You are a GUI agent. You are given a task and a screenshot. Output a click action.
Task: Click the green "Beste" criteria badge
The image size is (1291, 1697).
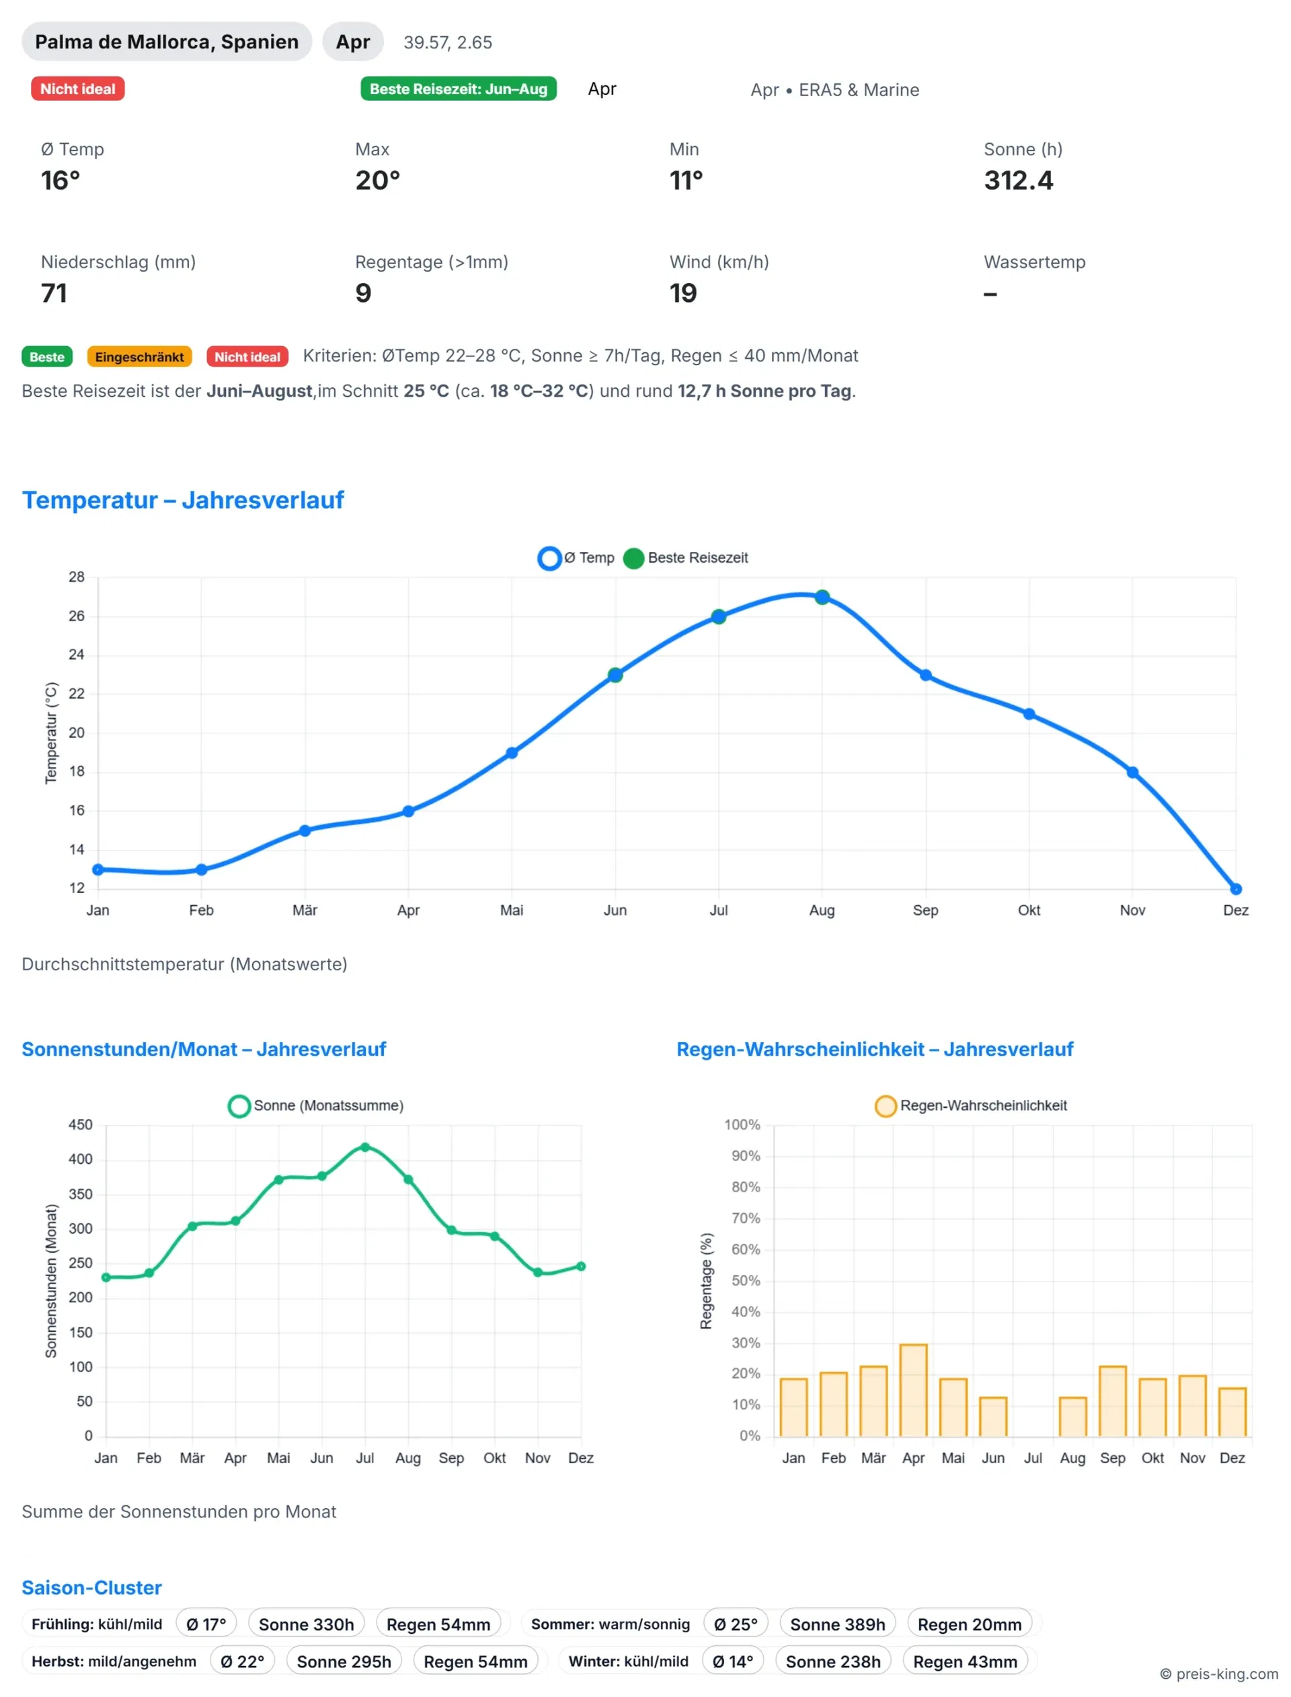pos(47,357)
